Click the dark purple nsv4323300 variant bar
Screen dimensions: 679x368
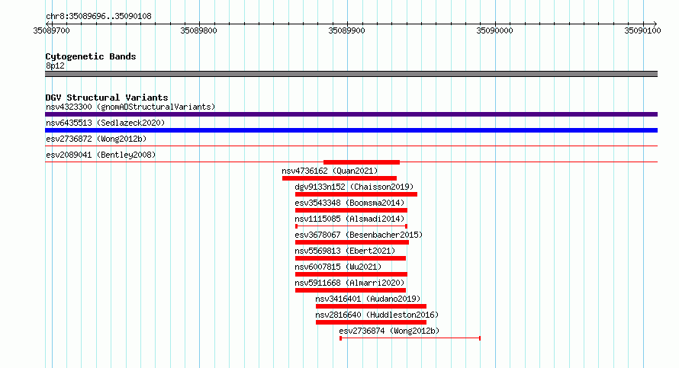351,114
